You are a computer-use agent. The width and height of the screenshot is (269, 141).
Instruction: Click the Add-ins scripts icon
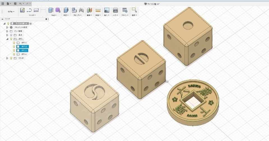pyautogui.click(x=125, y=10)
